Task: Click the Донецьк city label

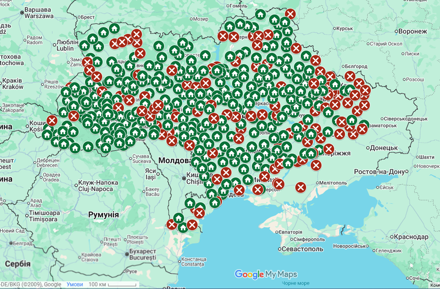Action: (x=383, y=148)
